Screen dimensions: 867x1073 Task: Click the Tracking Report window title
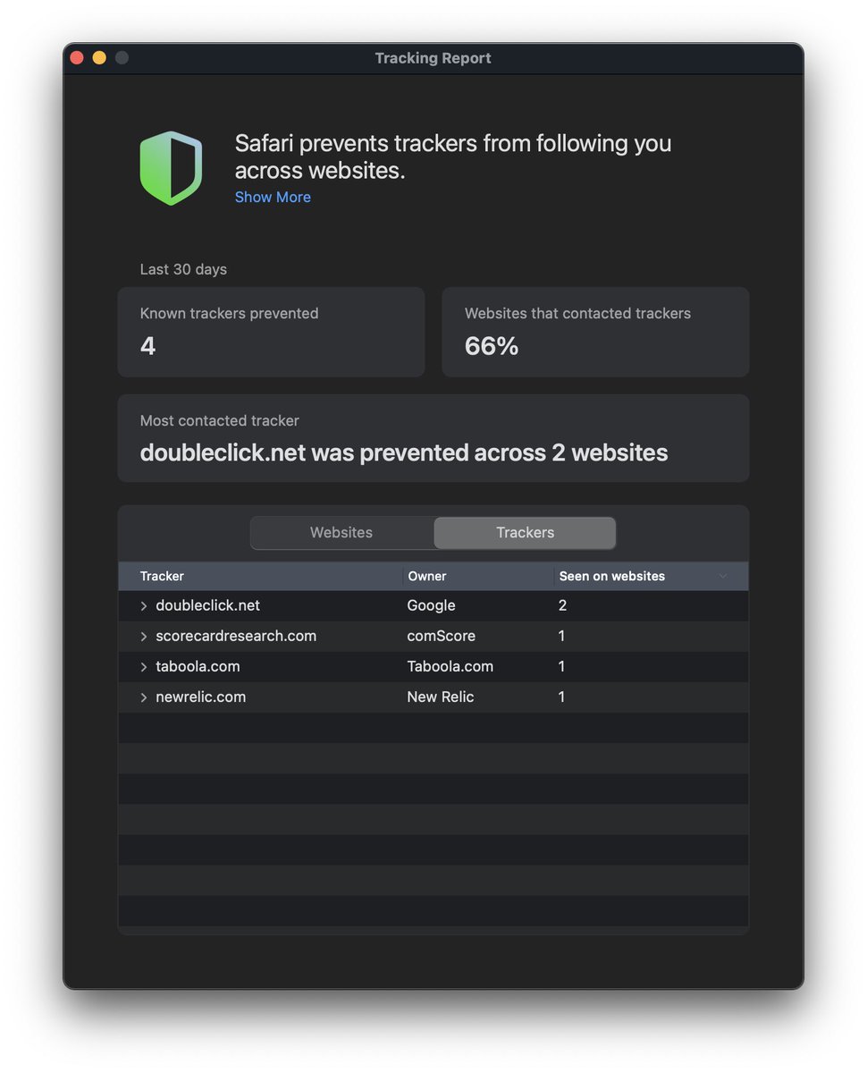[433, 58]
